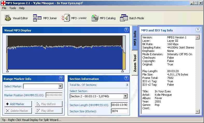Open the MP3 Catalog
204x123 pixels.
104,18
